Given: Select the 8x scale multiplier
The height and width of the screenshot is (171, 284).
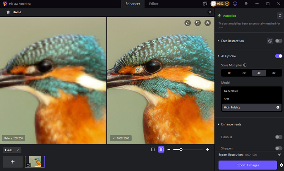Looking at the screenshot, I should [x=274, y=73].
